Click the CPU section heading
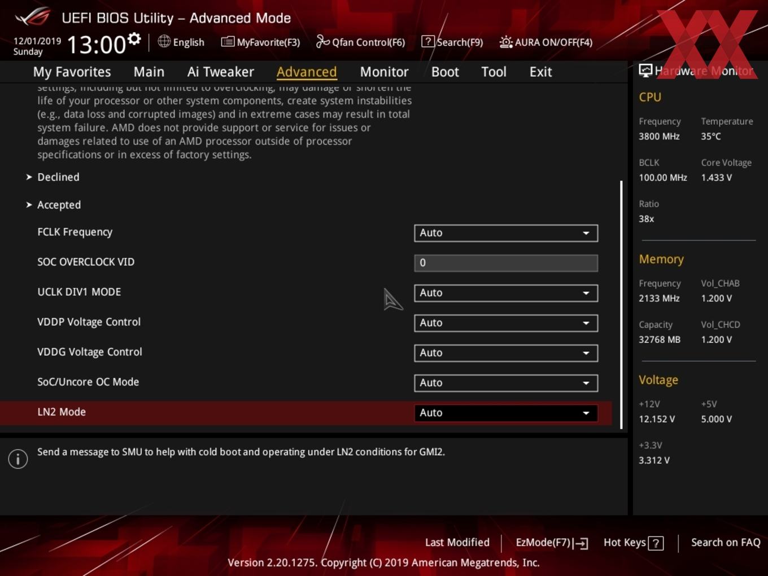 (x=650, y=97)
